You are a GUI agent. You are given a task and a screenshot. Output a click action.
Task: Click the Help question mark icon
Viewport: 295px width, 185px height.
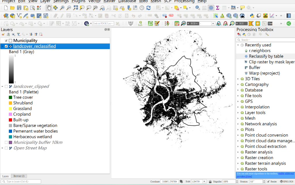(x=289, y=16)
